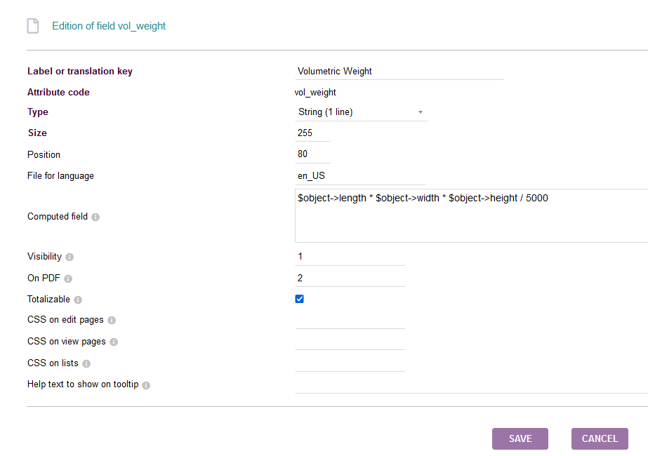Uncheck the Totalizable checkbox
This screenshot has width=648, height=456.
tap(300, 299)
